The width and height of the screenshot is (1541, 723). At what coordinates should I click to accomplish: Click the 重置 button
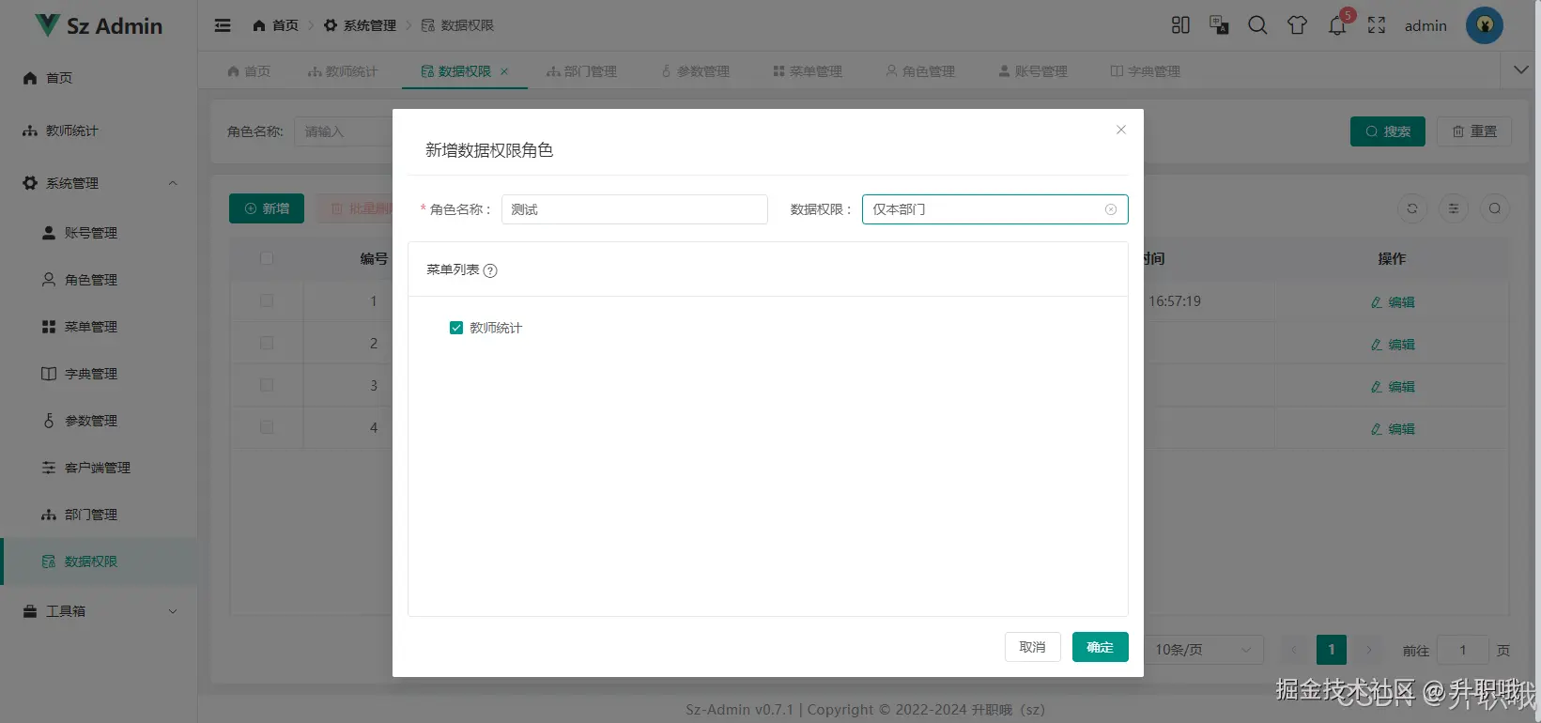point(1474,131)
